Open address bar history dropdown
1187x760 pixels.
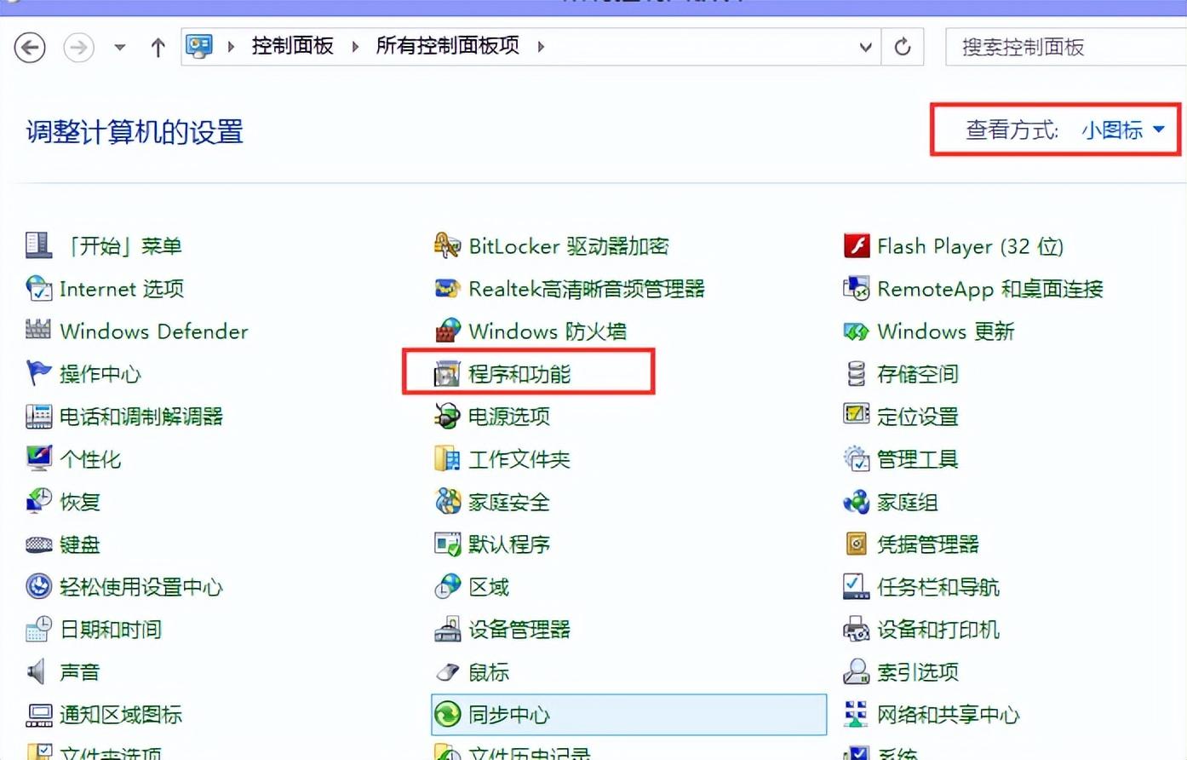865,47
